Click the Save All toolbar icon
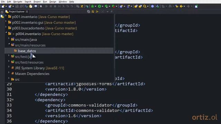 (21, 6)
